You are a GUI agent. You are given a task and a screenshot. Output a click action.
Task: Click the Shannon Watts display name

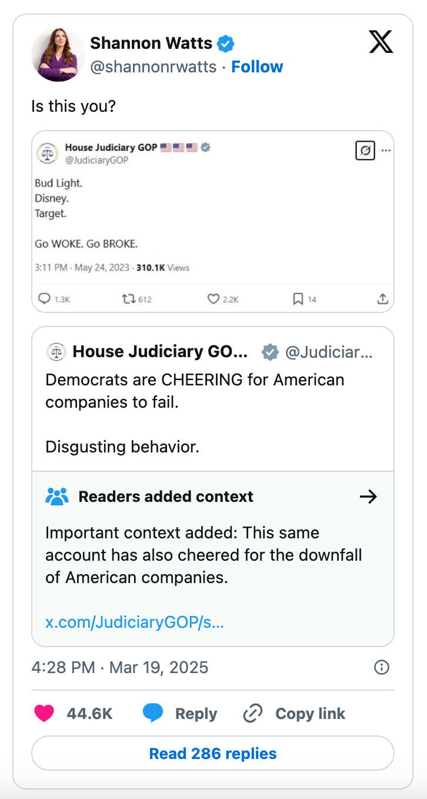(151, 43)
